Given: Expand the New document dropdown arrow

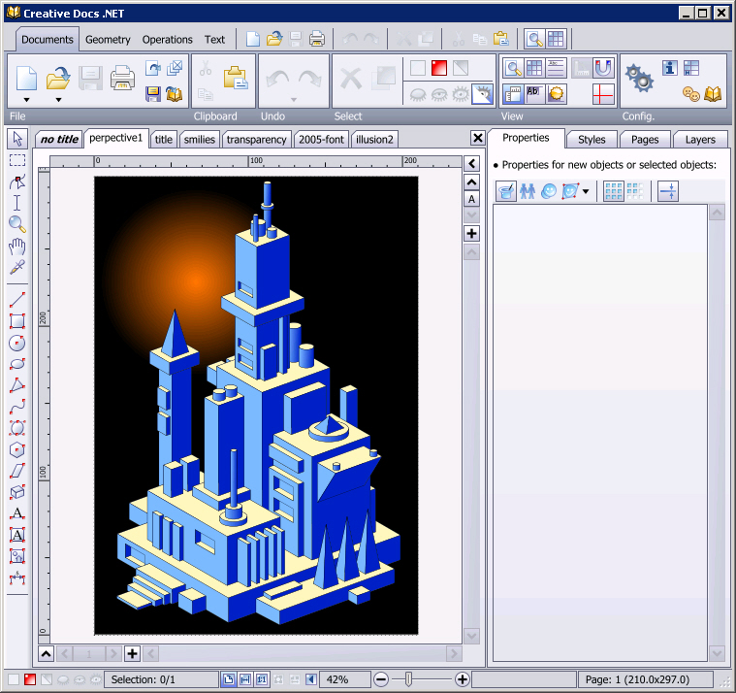Looking at the screenshot, I should tap(27, 100).
